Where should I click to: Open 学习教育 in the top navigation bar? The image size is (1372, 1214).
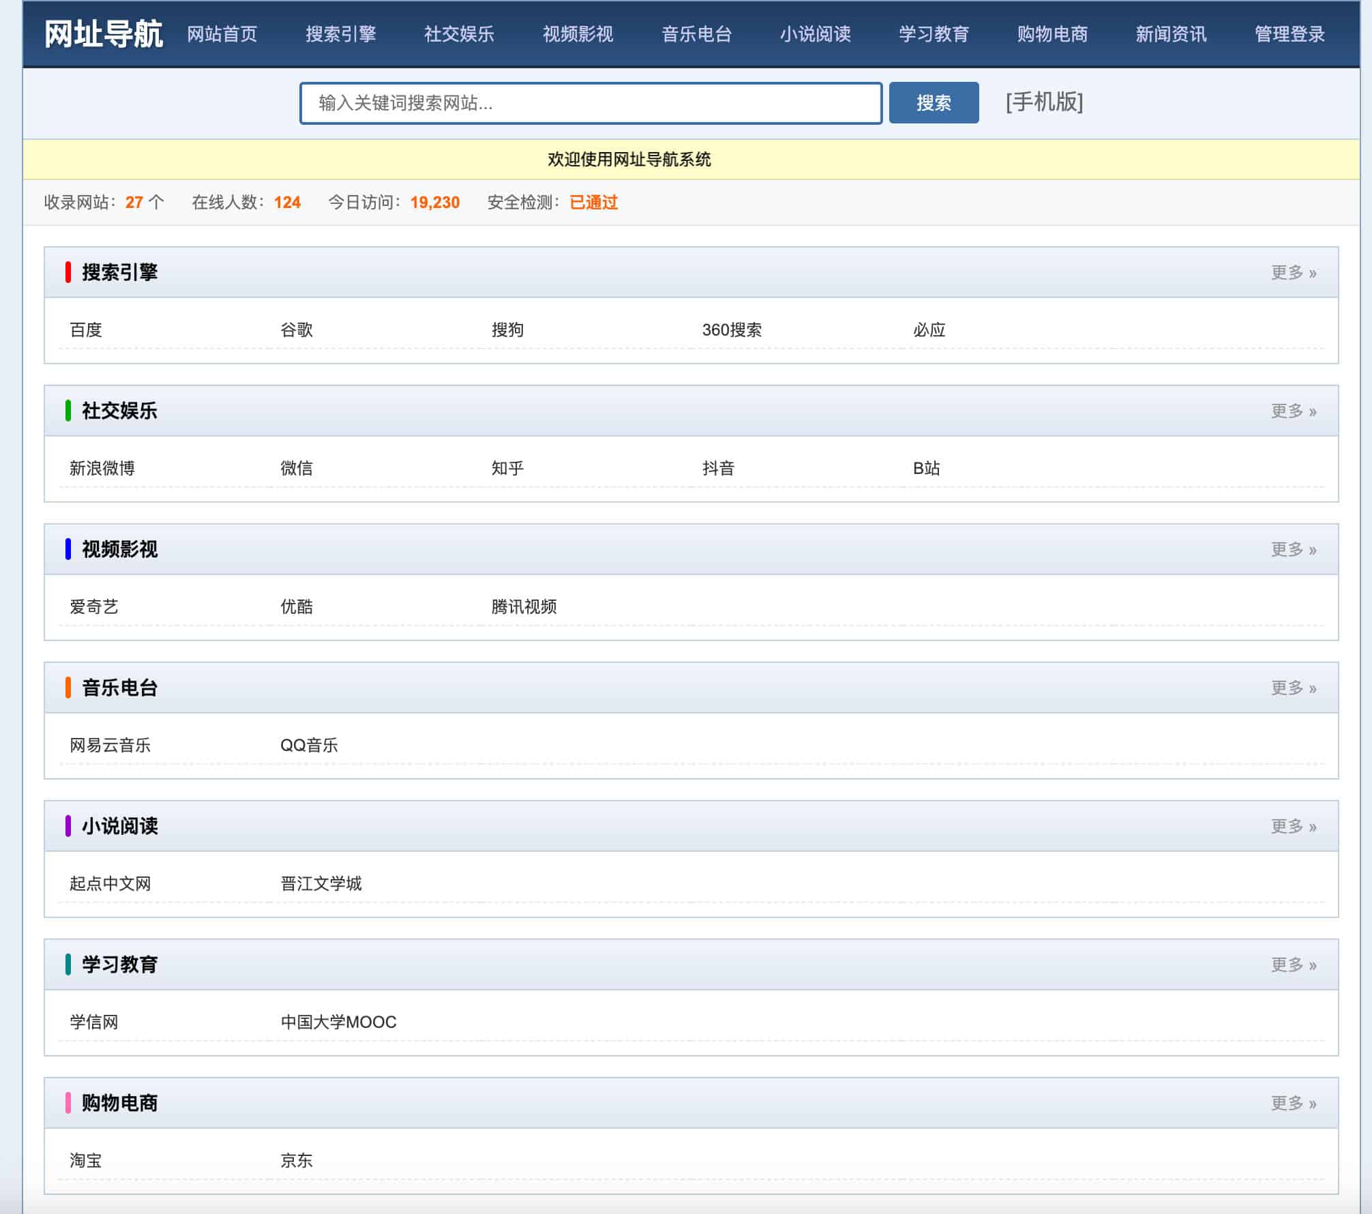tap(934, 34)
